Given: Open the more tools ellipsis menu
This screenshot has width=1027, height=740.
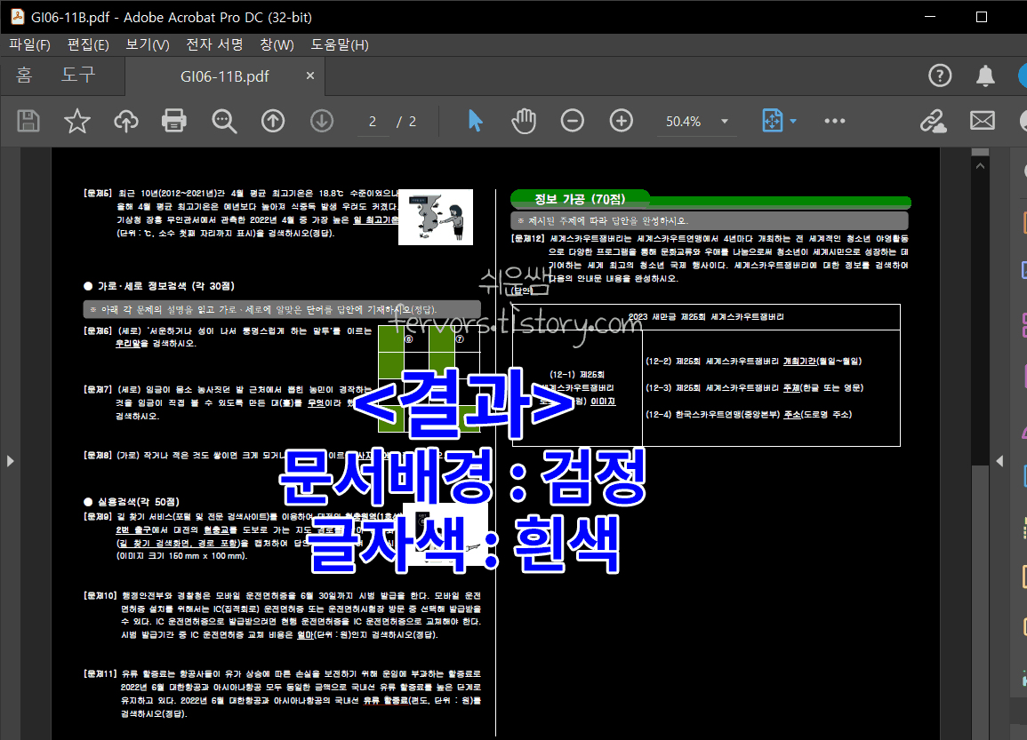Looking at the screenshot, I should coord(834,121).
